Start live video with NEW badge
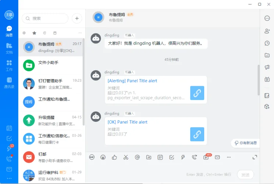This screenshot has height=184, width=274. point(206,157)
